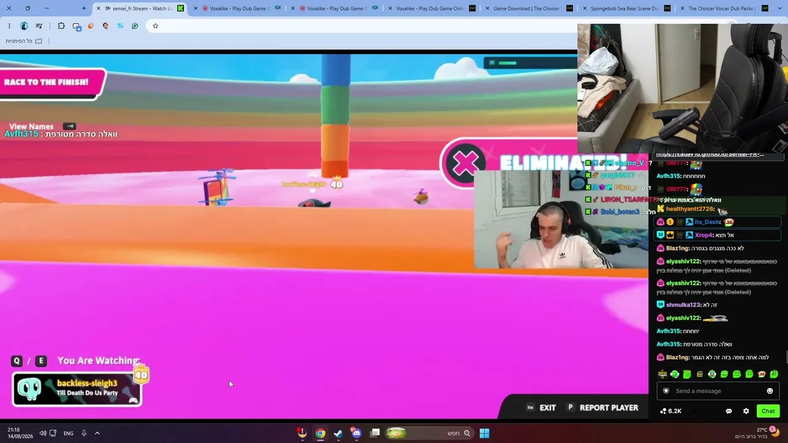This screenshot has height=443, width=788.
Task: Open the taskbar volume control
Action: (x=43, y=433)
